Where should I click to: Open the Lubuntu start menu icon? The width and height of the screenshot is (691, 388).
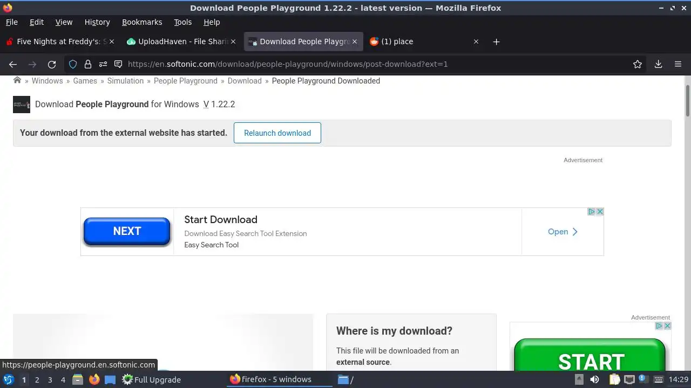(x=9, y=379)
